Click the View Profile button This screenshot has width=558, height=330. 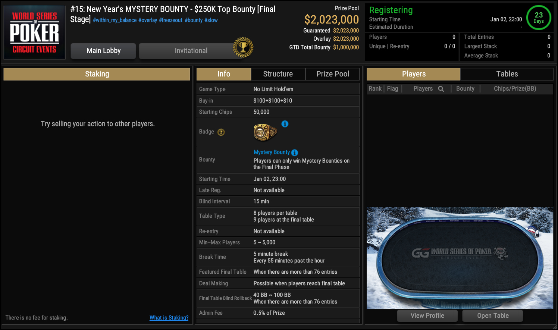click(x=427, y=315)
